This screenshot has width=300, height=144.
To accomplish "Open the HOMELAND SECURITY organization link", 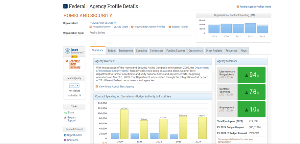I will [103, 23].
